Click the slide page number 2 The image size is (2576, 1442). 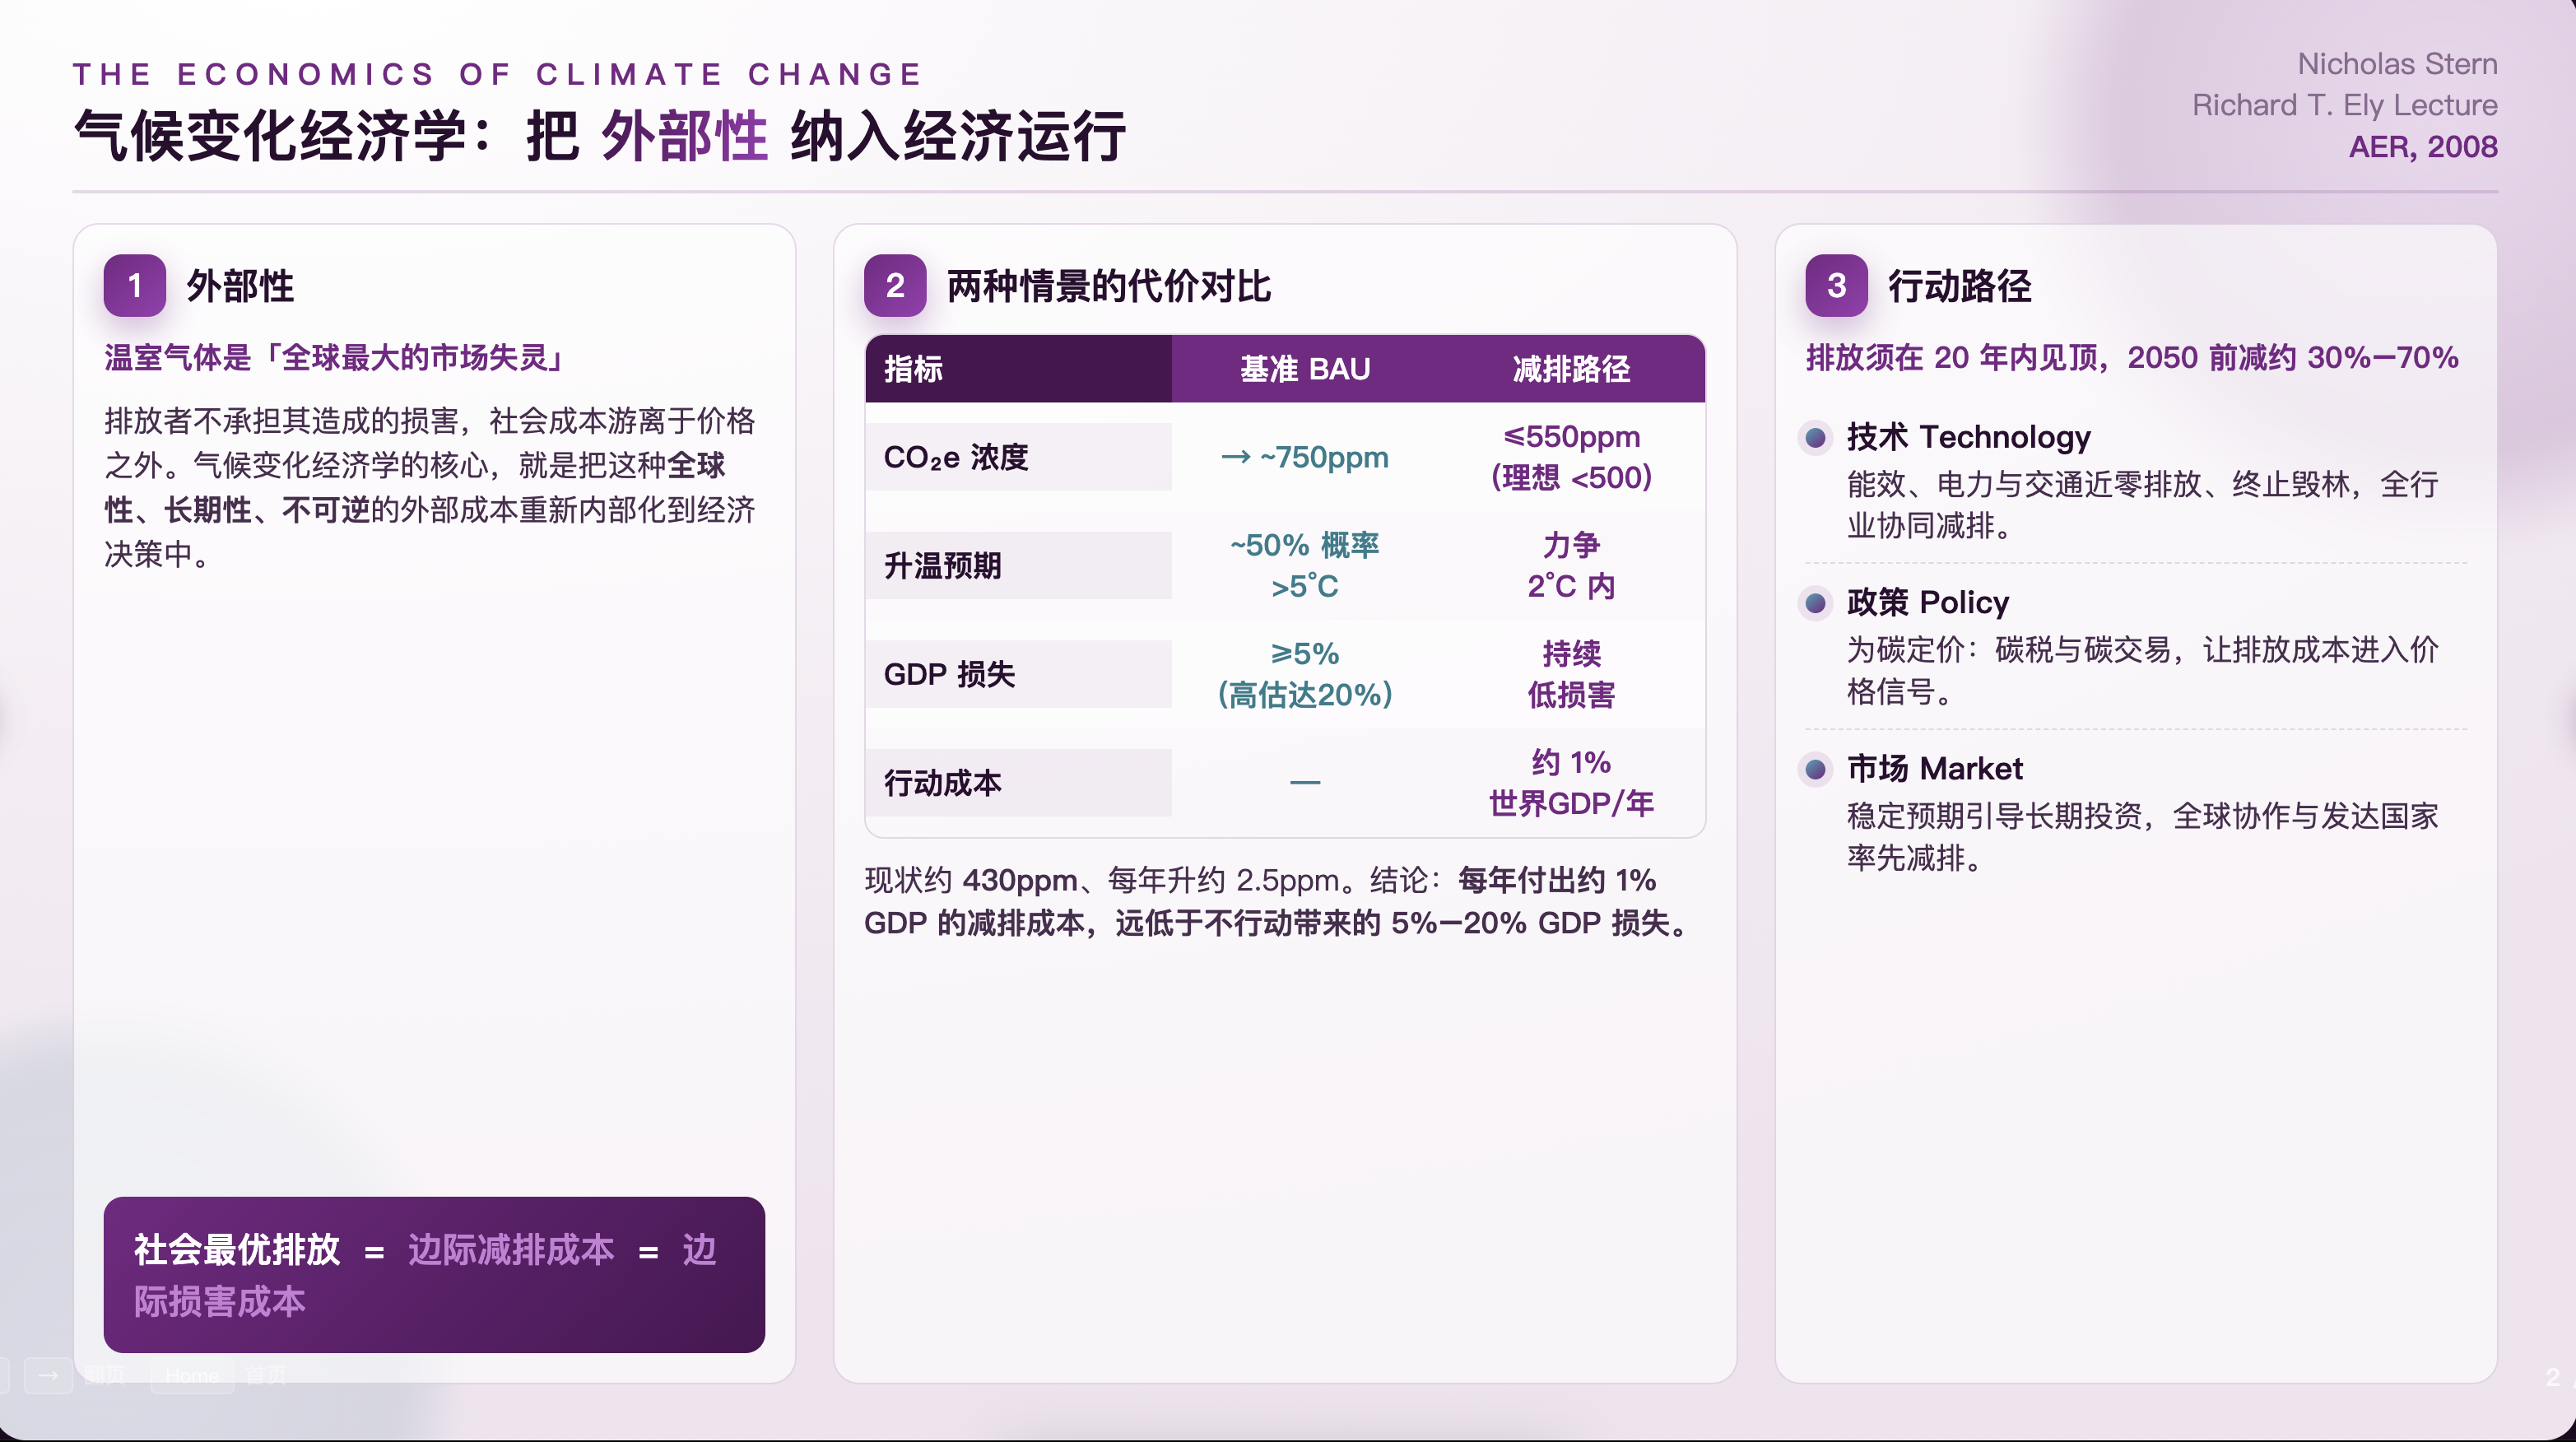pyautogui.click(x=2551, y=1377)
